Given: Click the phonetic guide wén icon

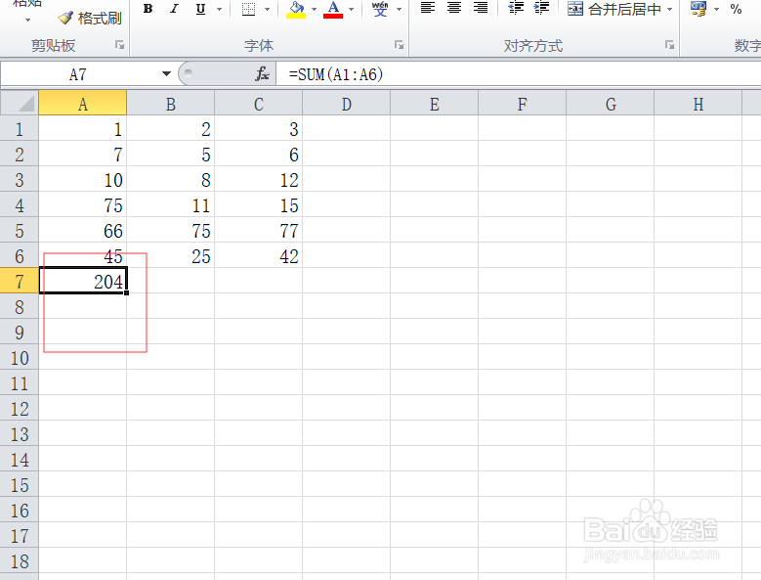Looking at the screenshot, I should coord(380,9).
